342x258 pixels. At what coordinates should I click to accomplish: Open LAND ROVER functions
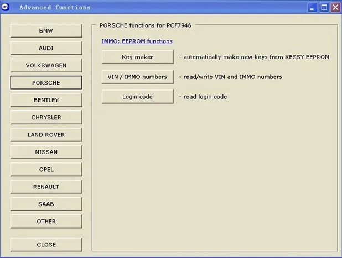46,135
